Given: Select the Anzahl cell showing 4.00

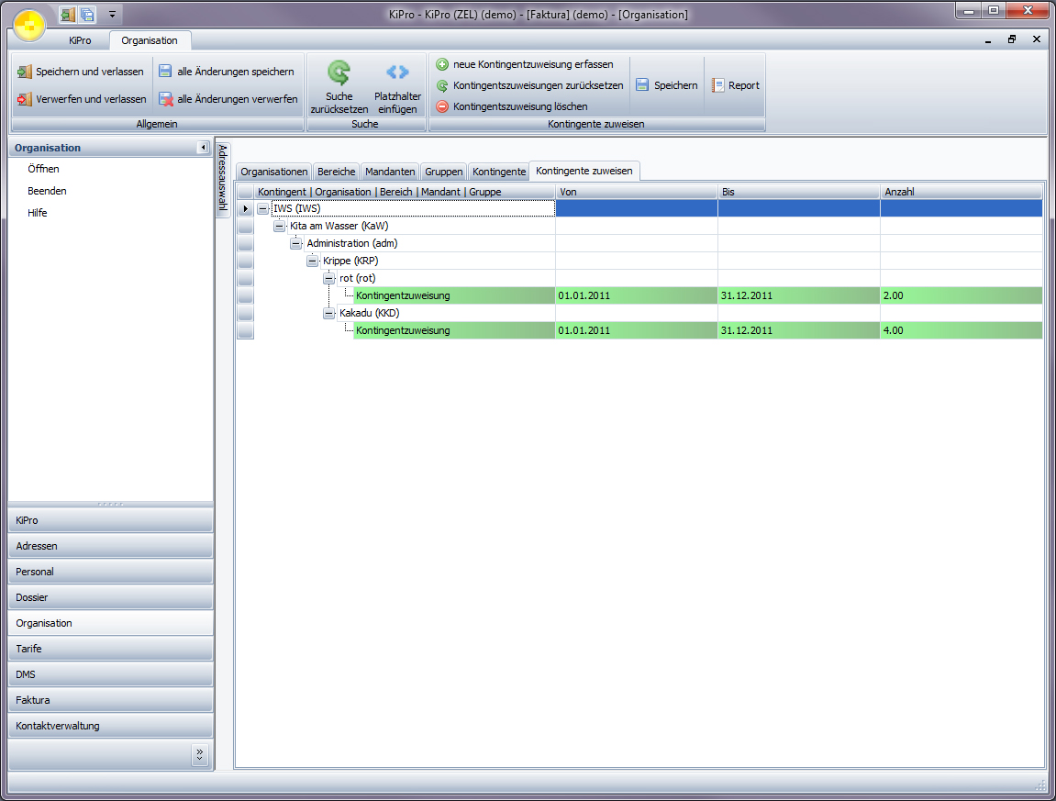Looking at the screenshot, I should (x=960, y=330).
